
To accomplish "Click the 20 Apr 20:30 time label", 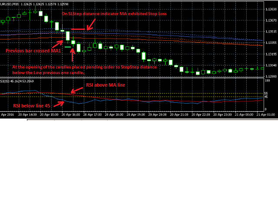I will [x=157, y=114].
